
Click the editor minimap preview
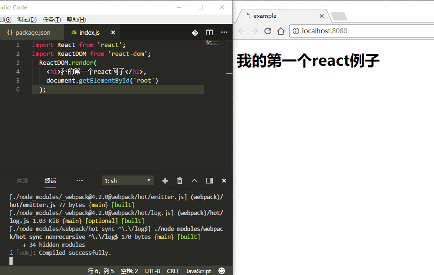[x=212, y=43]
